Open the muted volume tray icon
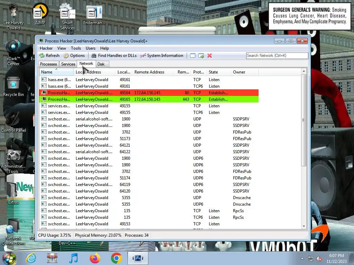Image resolution: width=354 pixels, height=265 pixels. point(319,259)
